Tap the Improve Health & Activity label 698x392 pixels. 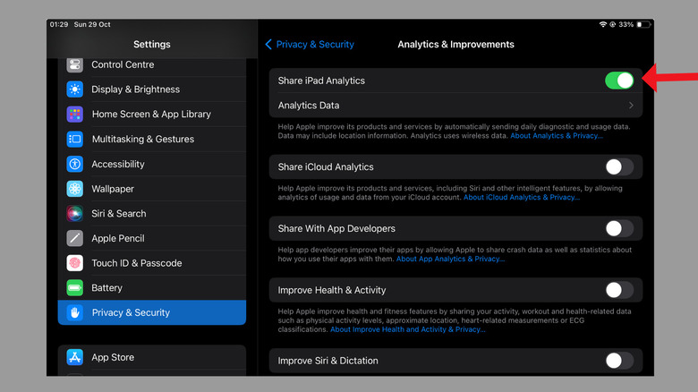332,290
